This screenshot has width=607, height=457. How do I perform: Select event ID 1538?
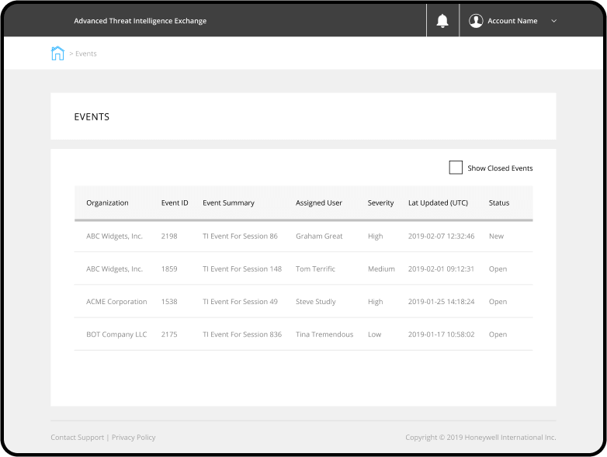(x=169, y=302)
